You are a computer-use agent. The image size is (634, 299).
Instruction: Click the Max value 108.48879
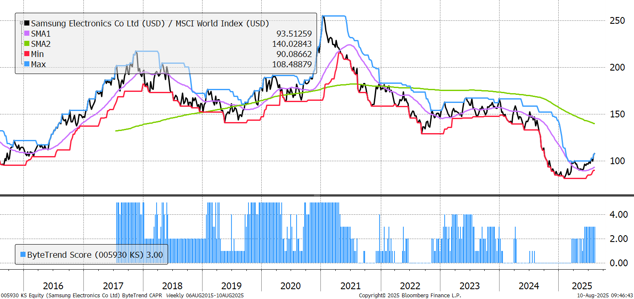pyautogui.click(x=291, y=64)
